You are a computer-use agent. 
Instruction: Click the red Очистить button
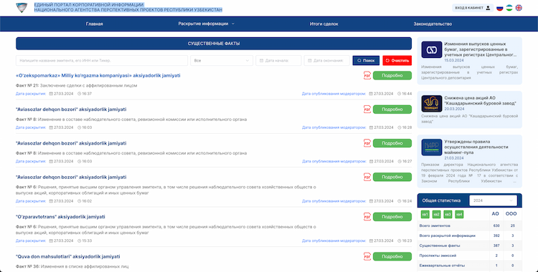pyautogui.click(x=397, y=61)
